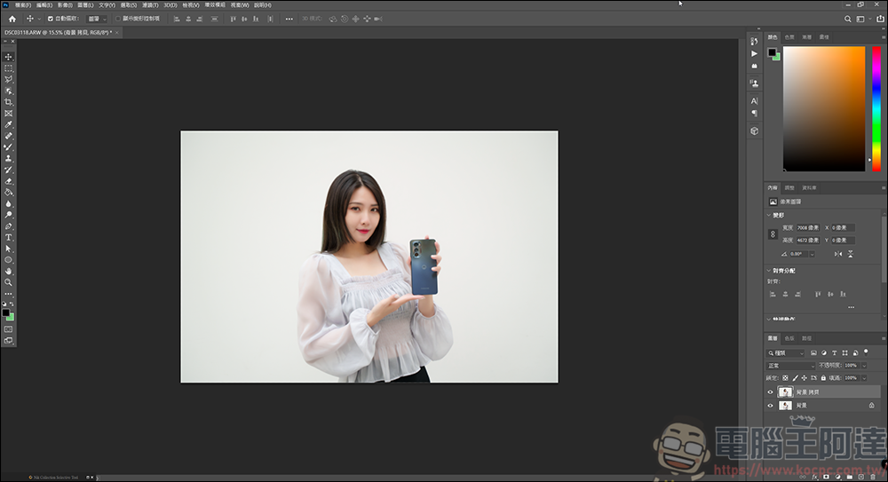Enable the 顯示變形控制項 checkbox
Screen dimensions: 888x482
(x=117, y=19)
